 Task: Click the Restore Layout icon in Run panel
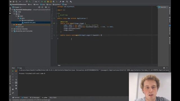[13, 89]
